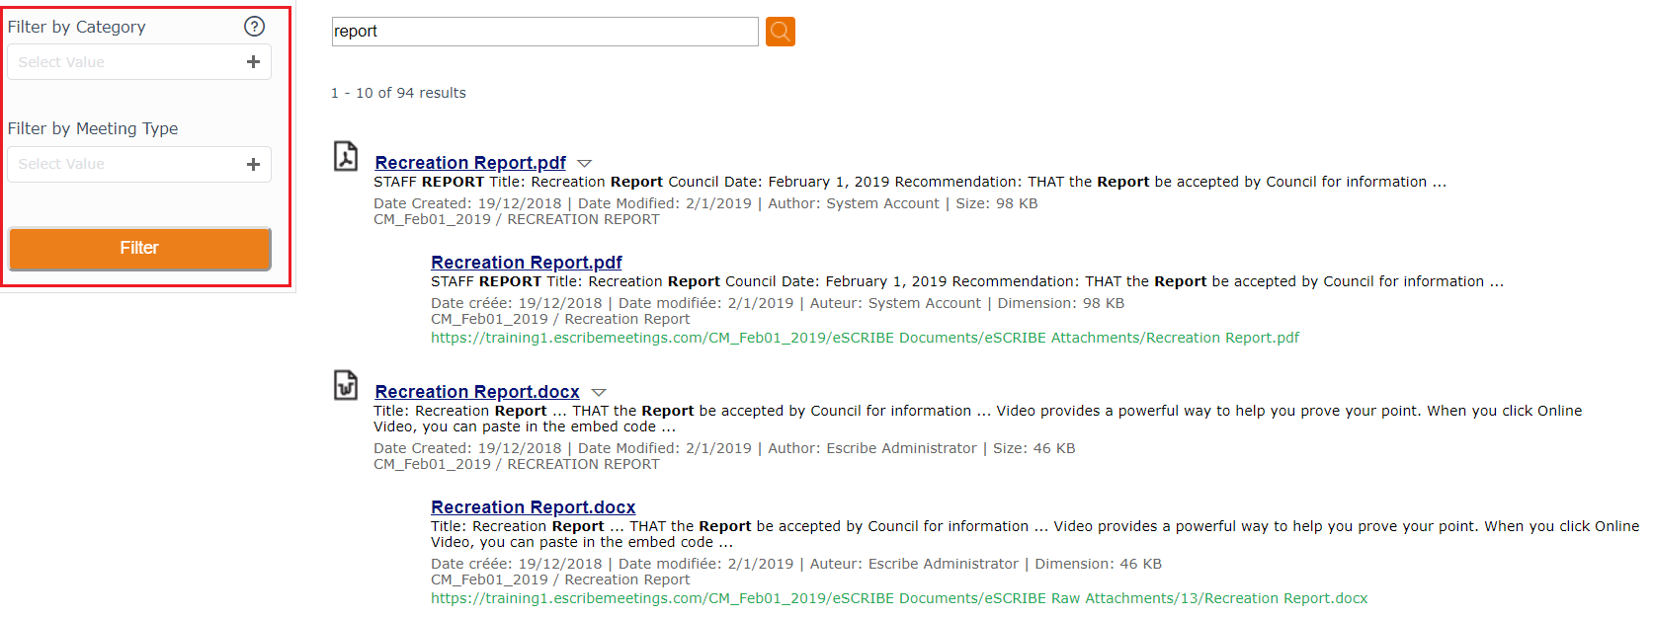Follow the green URL ending in Recreation Report.docx
Viewport: 1654px width, 618px height.
click(899, 598)
